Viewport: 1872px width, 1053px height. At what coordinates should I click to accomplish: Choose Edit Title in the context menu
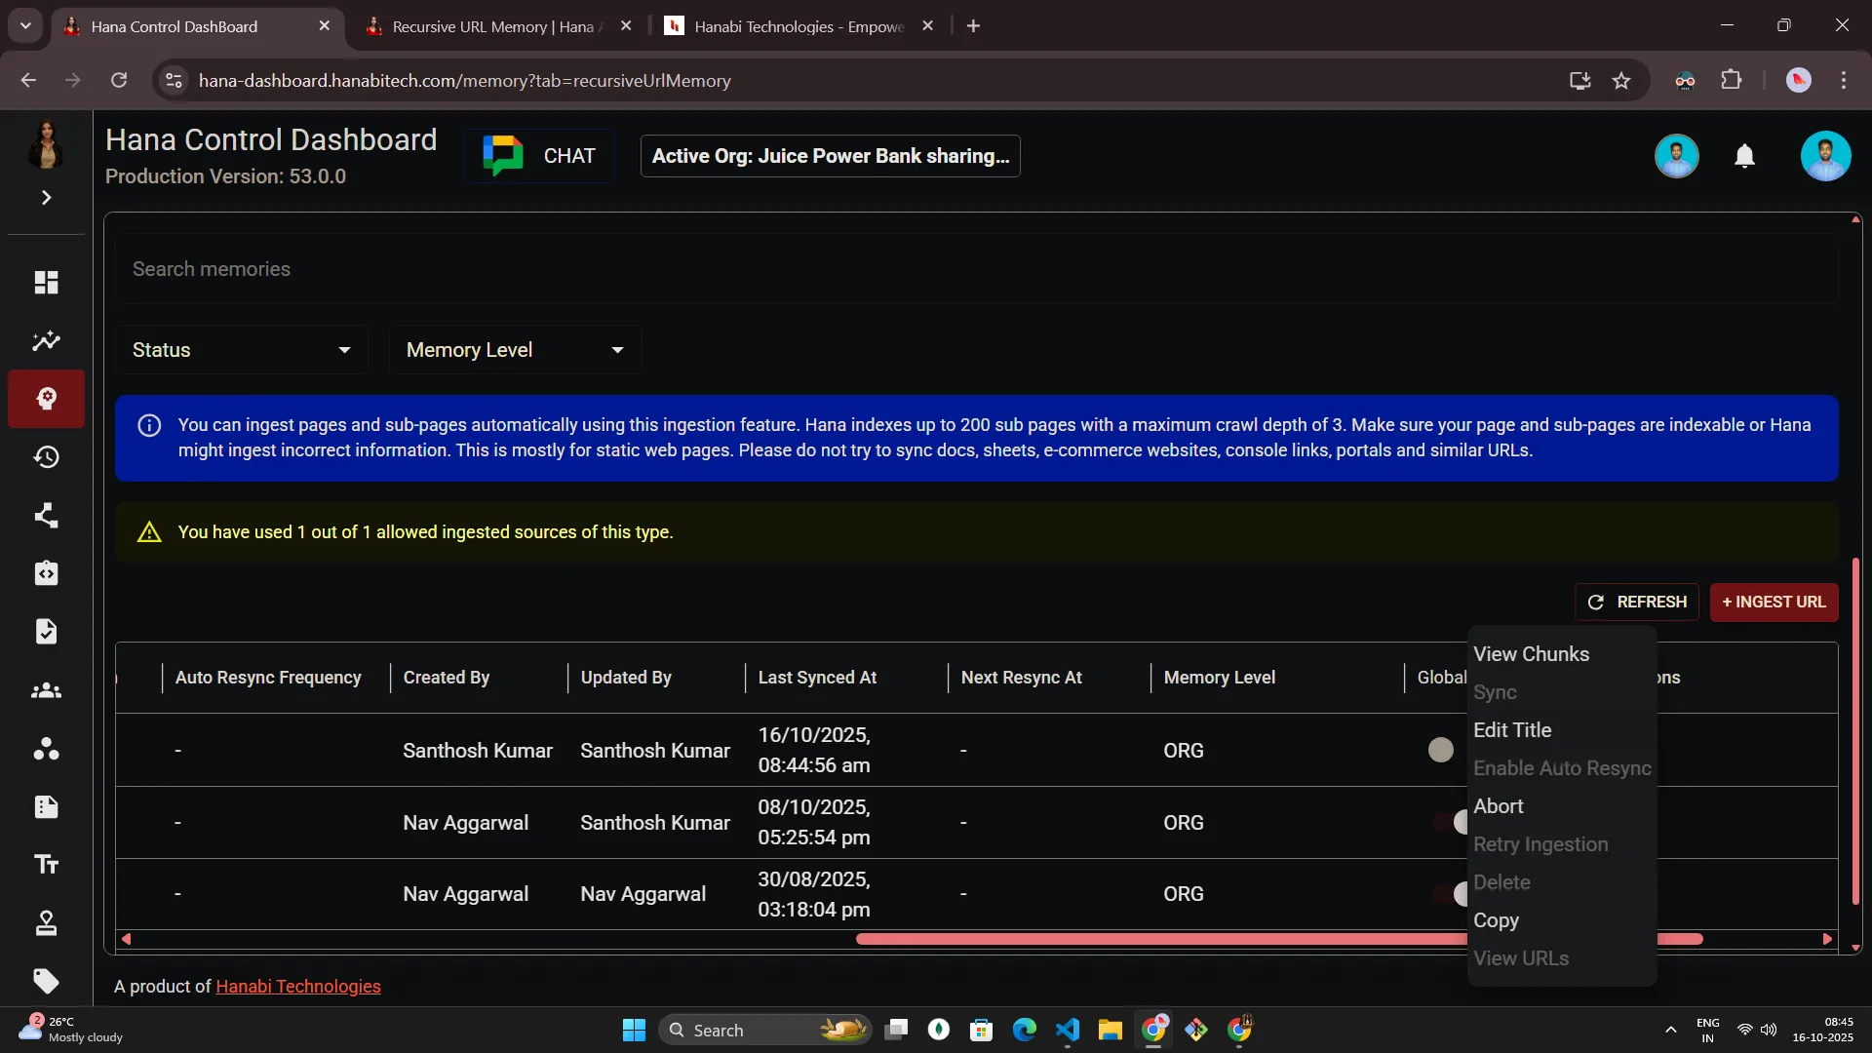1512,730
